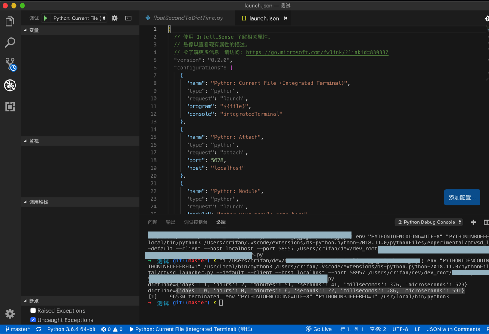The width and height of the screenshot is (489, 334).
Task: Open launch.json via debug gear icon
Action: (x=115, y=18)
